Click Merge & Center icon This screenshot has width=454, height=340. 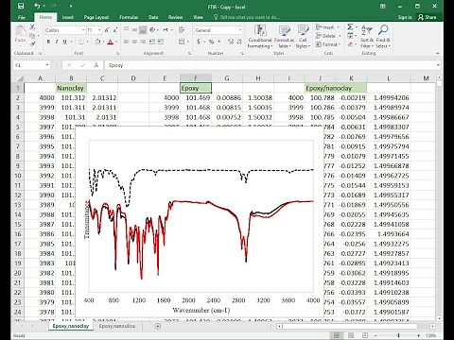[182, 42]
